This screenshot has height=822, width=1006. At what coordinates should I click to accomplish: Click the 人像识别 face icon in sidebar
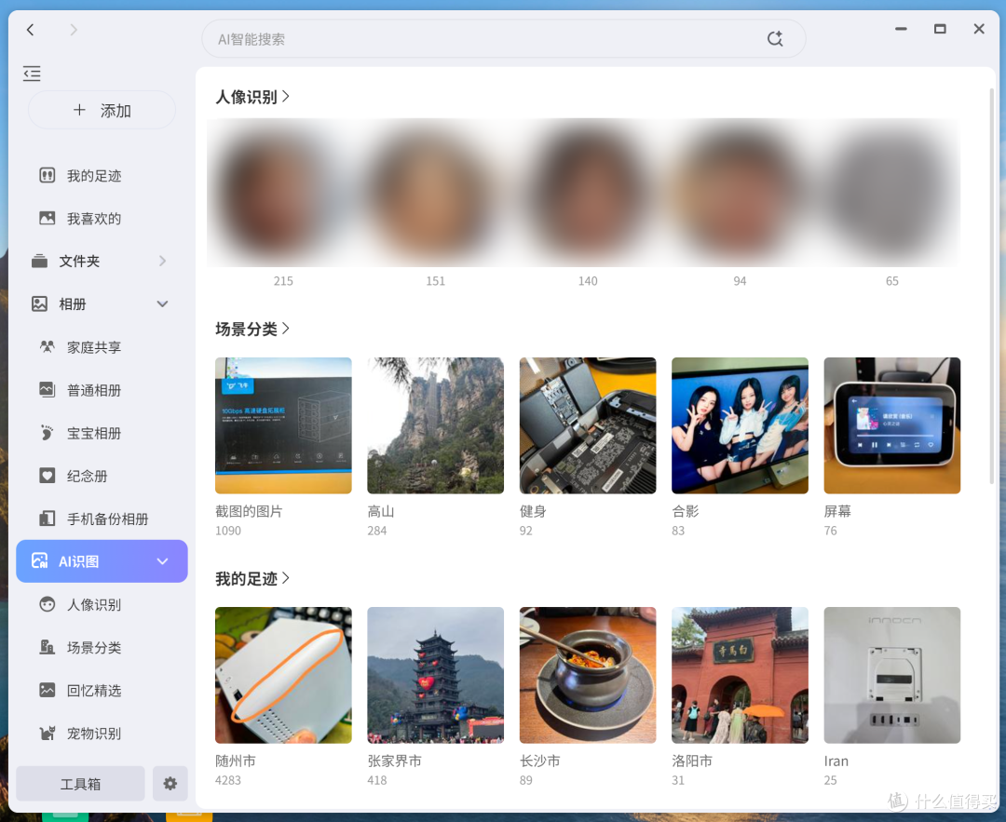coord(48,604)
